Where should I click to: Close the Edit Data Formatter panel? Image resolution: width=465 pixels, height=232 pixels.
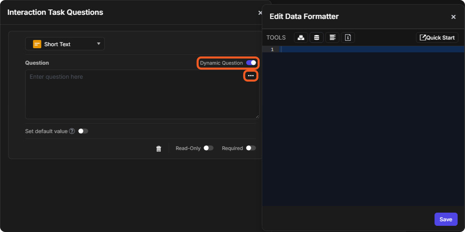coord(453,17)
